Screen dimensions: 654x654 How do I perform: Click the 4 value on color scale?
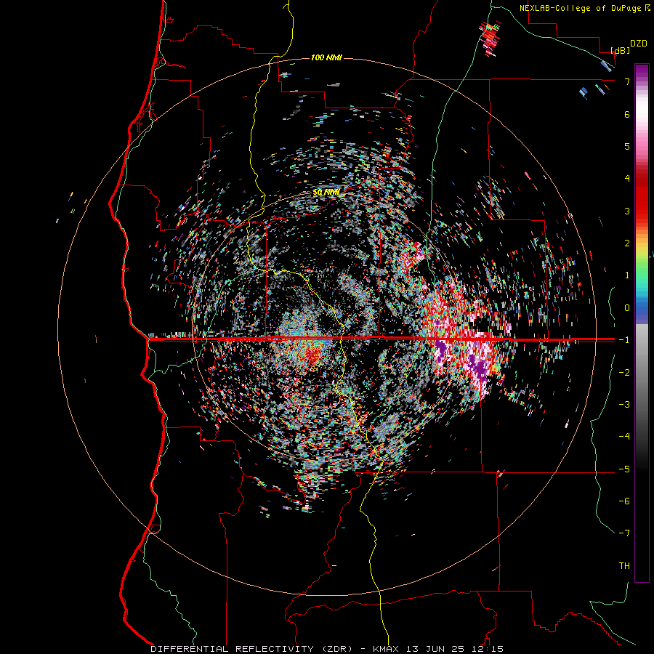(627, 179)
